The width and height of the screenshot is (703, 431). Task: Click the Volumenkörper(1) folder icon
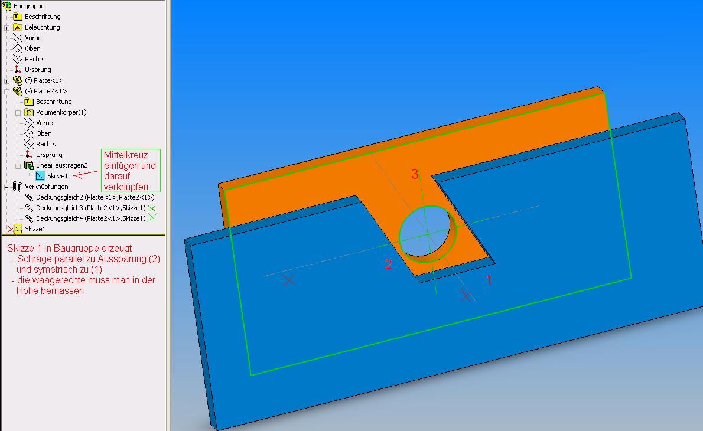tap(29, 112)
